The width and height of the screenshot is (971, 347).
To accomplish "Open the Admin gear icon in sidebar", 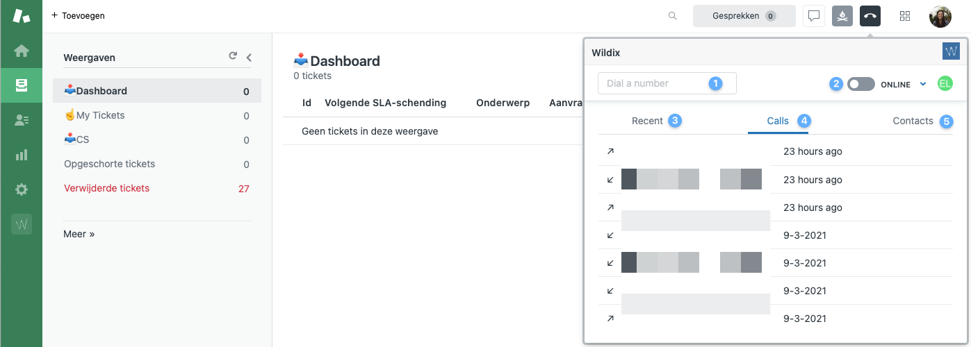I will (x=21, y=189).
